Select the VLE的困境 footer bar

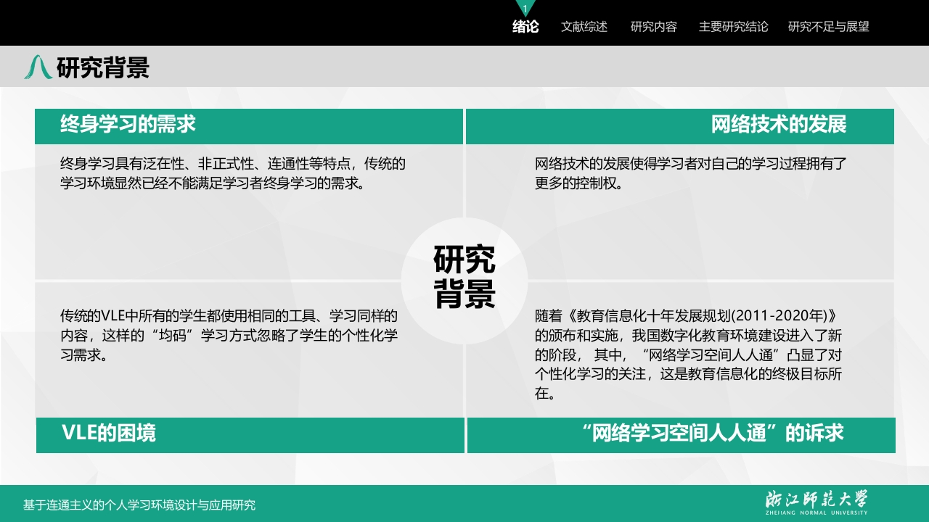pos(250,435)
